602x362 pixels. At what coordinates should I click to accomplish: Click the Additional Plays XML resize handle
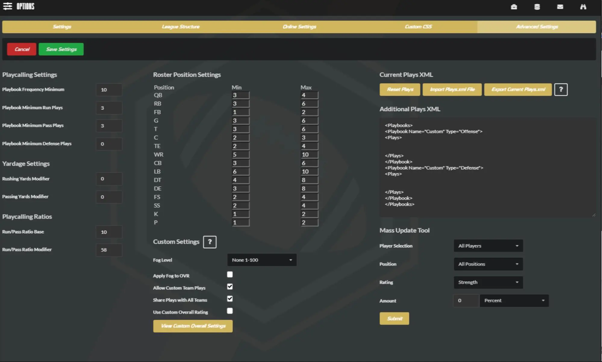[594, 215]
